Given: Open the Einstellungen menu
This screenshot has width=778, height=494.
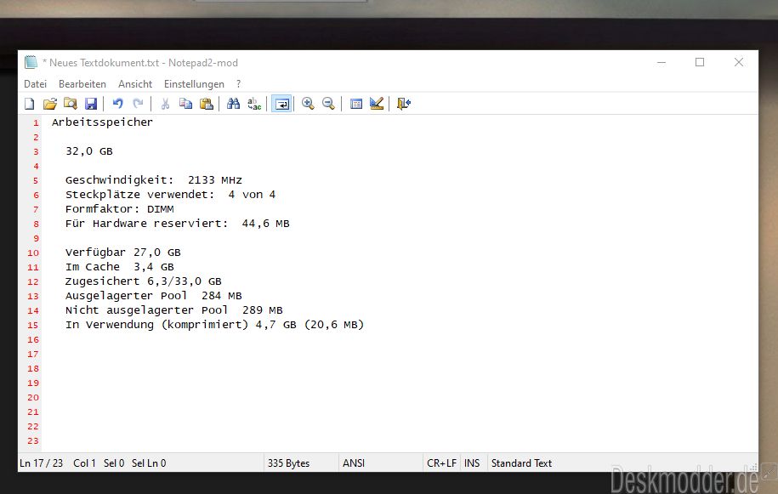Looking at the screenshot, I should [194, 84].
